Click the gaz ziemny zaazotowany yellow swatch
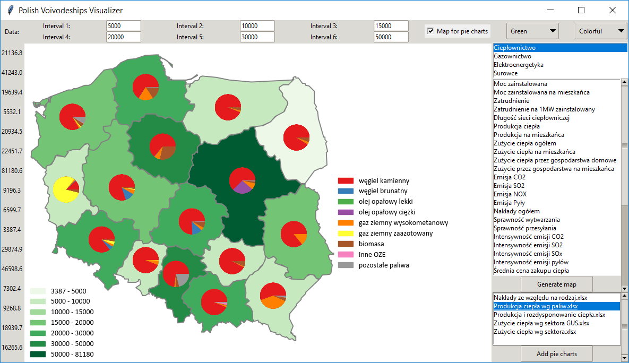629x363 pixels. tap(346, 234)
